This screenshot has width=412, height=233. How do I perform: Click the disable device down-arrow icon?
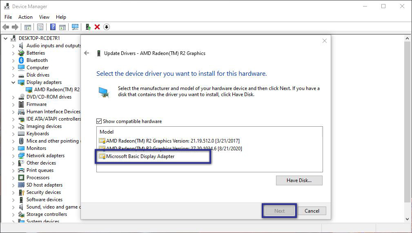(107, 27)
